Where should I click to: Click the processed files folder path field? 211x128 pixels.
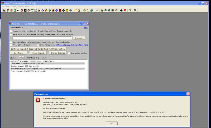(42, 38)
